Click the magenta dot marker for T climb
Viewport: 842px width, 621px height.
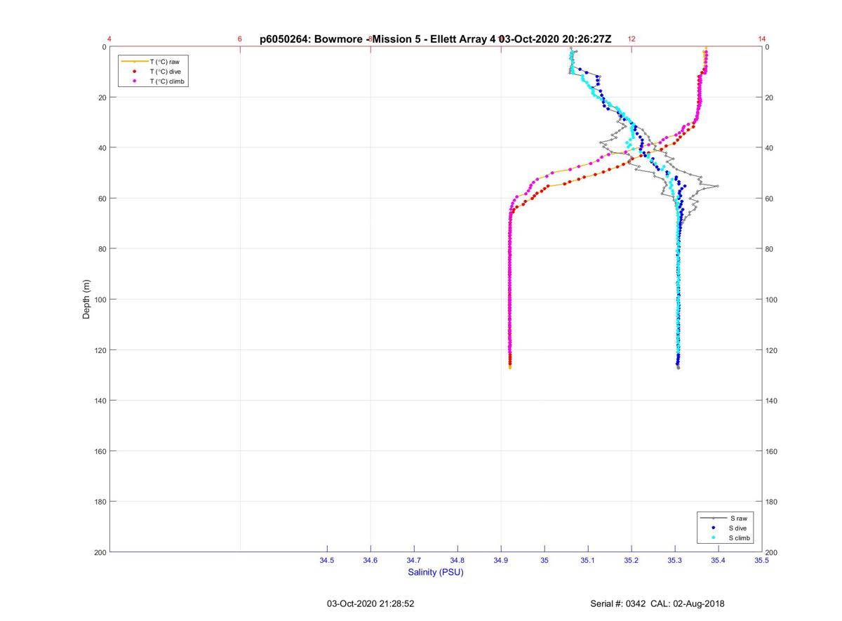[134, 81]
